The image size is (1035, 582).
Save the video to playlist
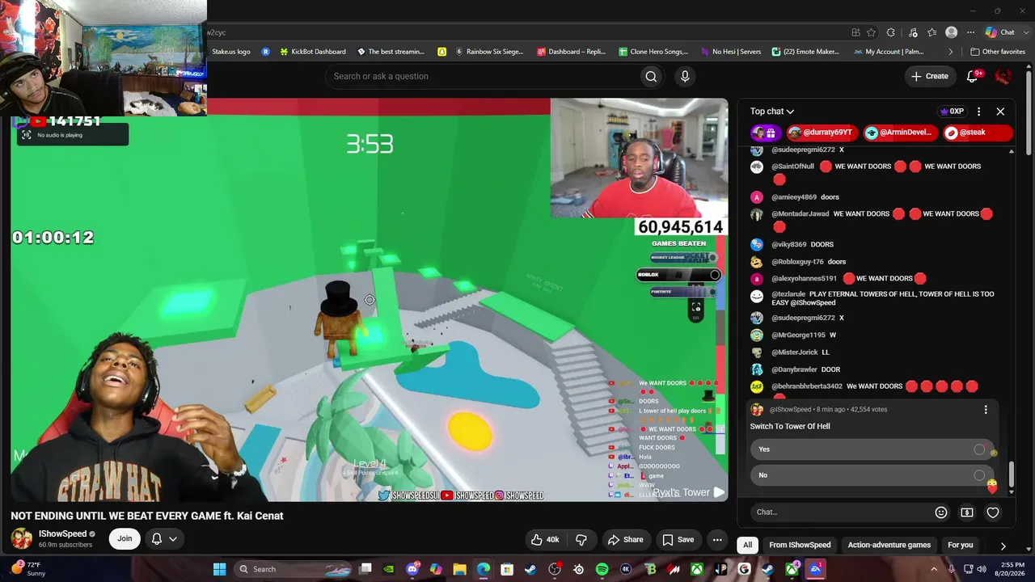pyautogui.click(x=678, y=540)
